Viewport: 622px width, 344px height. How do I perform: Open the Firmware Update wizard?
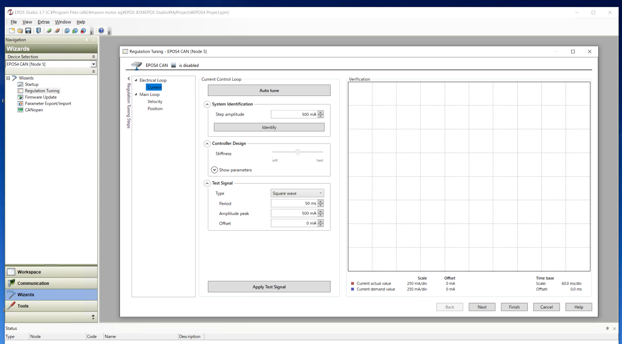click(x=41, y=97)
